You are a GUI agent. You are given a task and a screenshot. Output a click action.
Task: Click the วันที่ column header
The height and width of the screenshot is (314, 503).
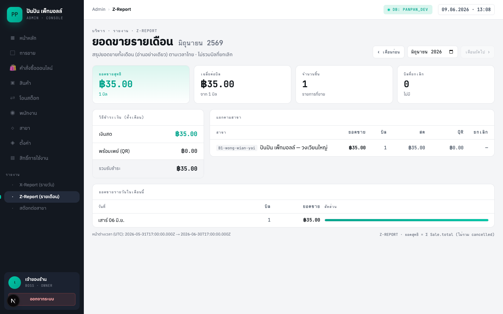coord(102,207)
